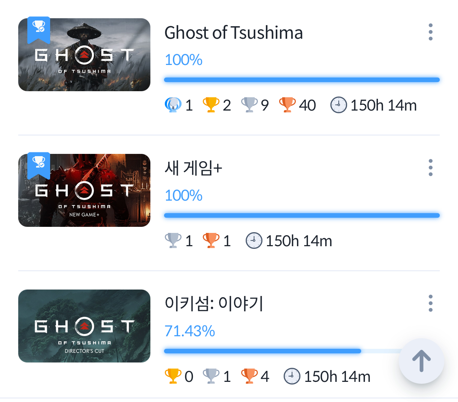Open the three-dot menu for 새 게임+
Screen dimensions: 458x402
click(430, 168)
